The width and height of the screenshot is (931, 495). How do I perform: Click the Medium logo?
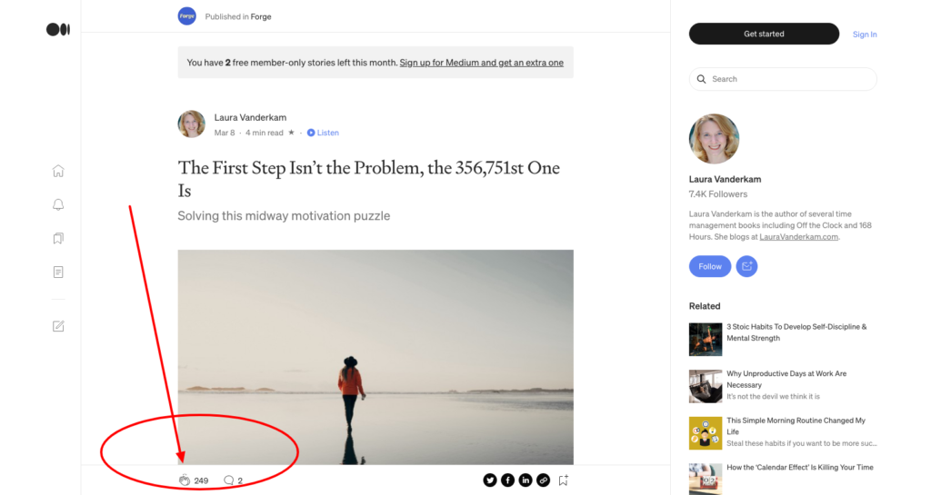click(57, 30)
